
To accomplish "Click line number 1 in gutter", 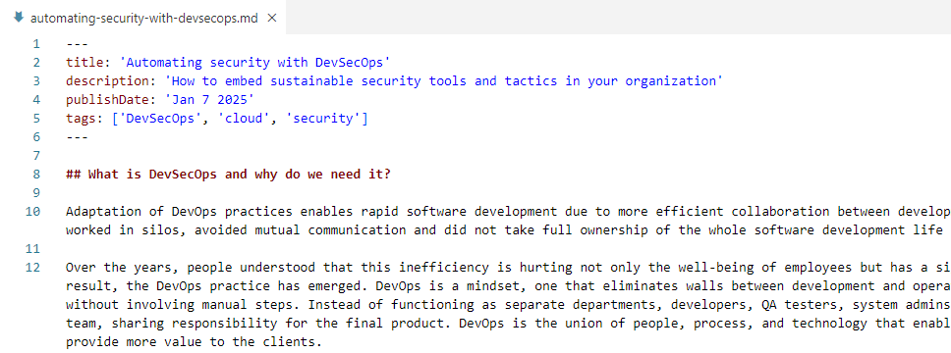I will tap(36, 43).
